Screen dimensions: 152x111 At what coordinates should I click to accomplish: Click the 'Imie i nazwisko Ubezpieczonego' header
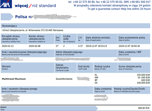click(47, 90)
